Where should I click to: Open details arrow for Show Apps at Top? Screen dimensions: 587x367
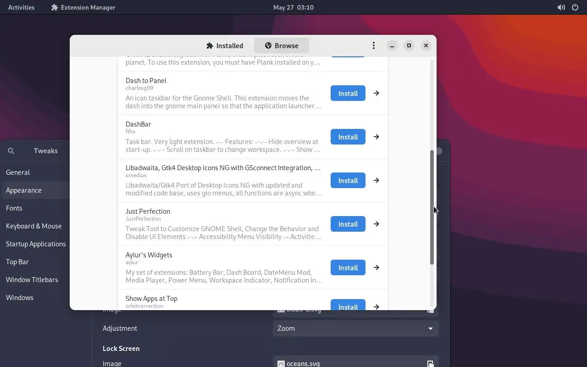tap(376, 306)
